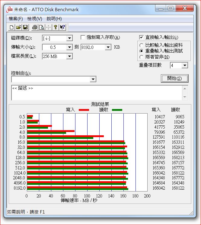Open the 檢視(V) menu
The height and width of the screenshot is (225, 201).
pos(35,19)
